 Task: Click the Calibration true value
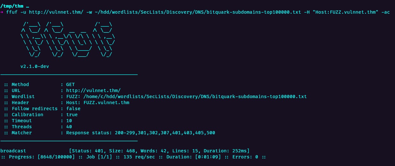pos(72,115)
